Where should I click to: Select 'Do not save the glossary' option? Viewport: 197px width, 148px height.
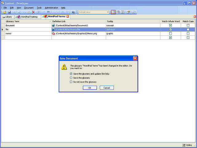click(71, 82)
